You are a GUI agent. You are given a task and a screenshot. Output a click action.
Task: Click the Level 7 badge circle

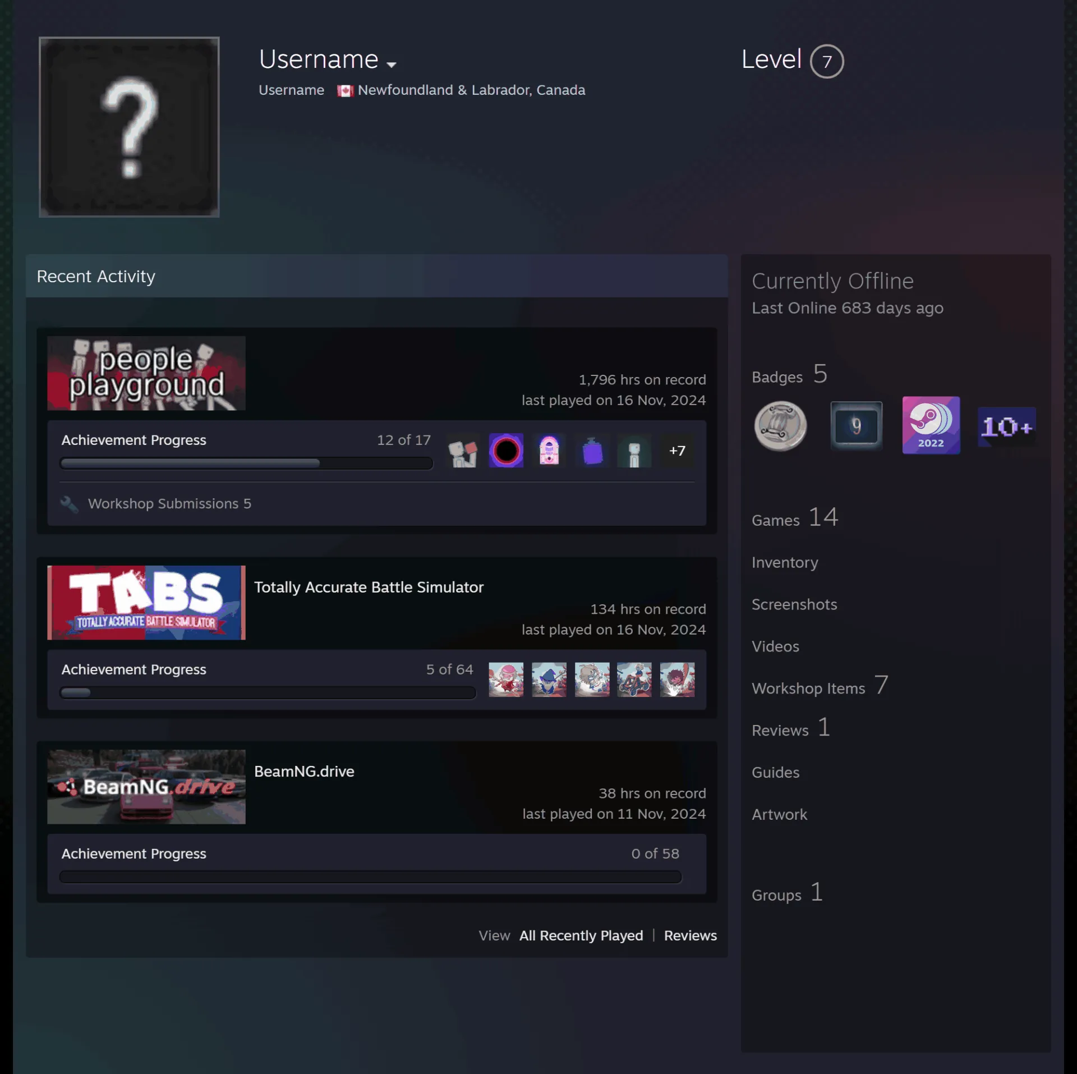[827, 61]
